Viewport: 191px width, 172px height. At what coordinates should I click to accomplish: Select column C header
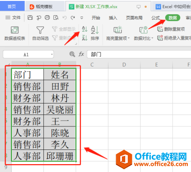[92, 65]
